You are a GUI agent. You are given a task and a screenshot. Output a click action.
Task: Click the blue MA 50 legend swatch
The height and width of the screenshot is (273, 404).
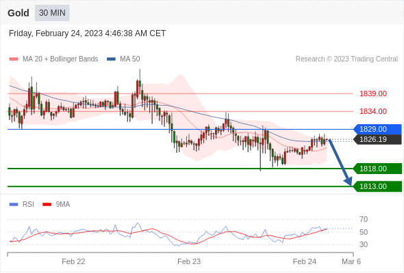(111, 59)
